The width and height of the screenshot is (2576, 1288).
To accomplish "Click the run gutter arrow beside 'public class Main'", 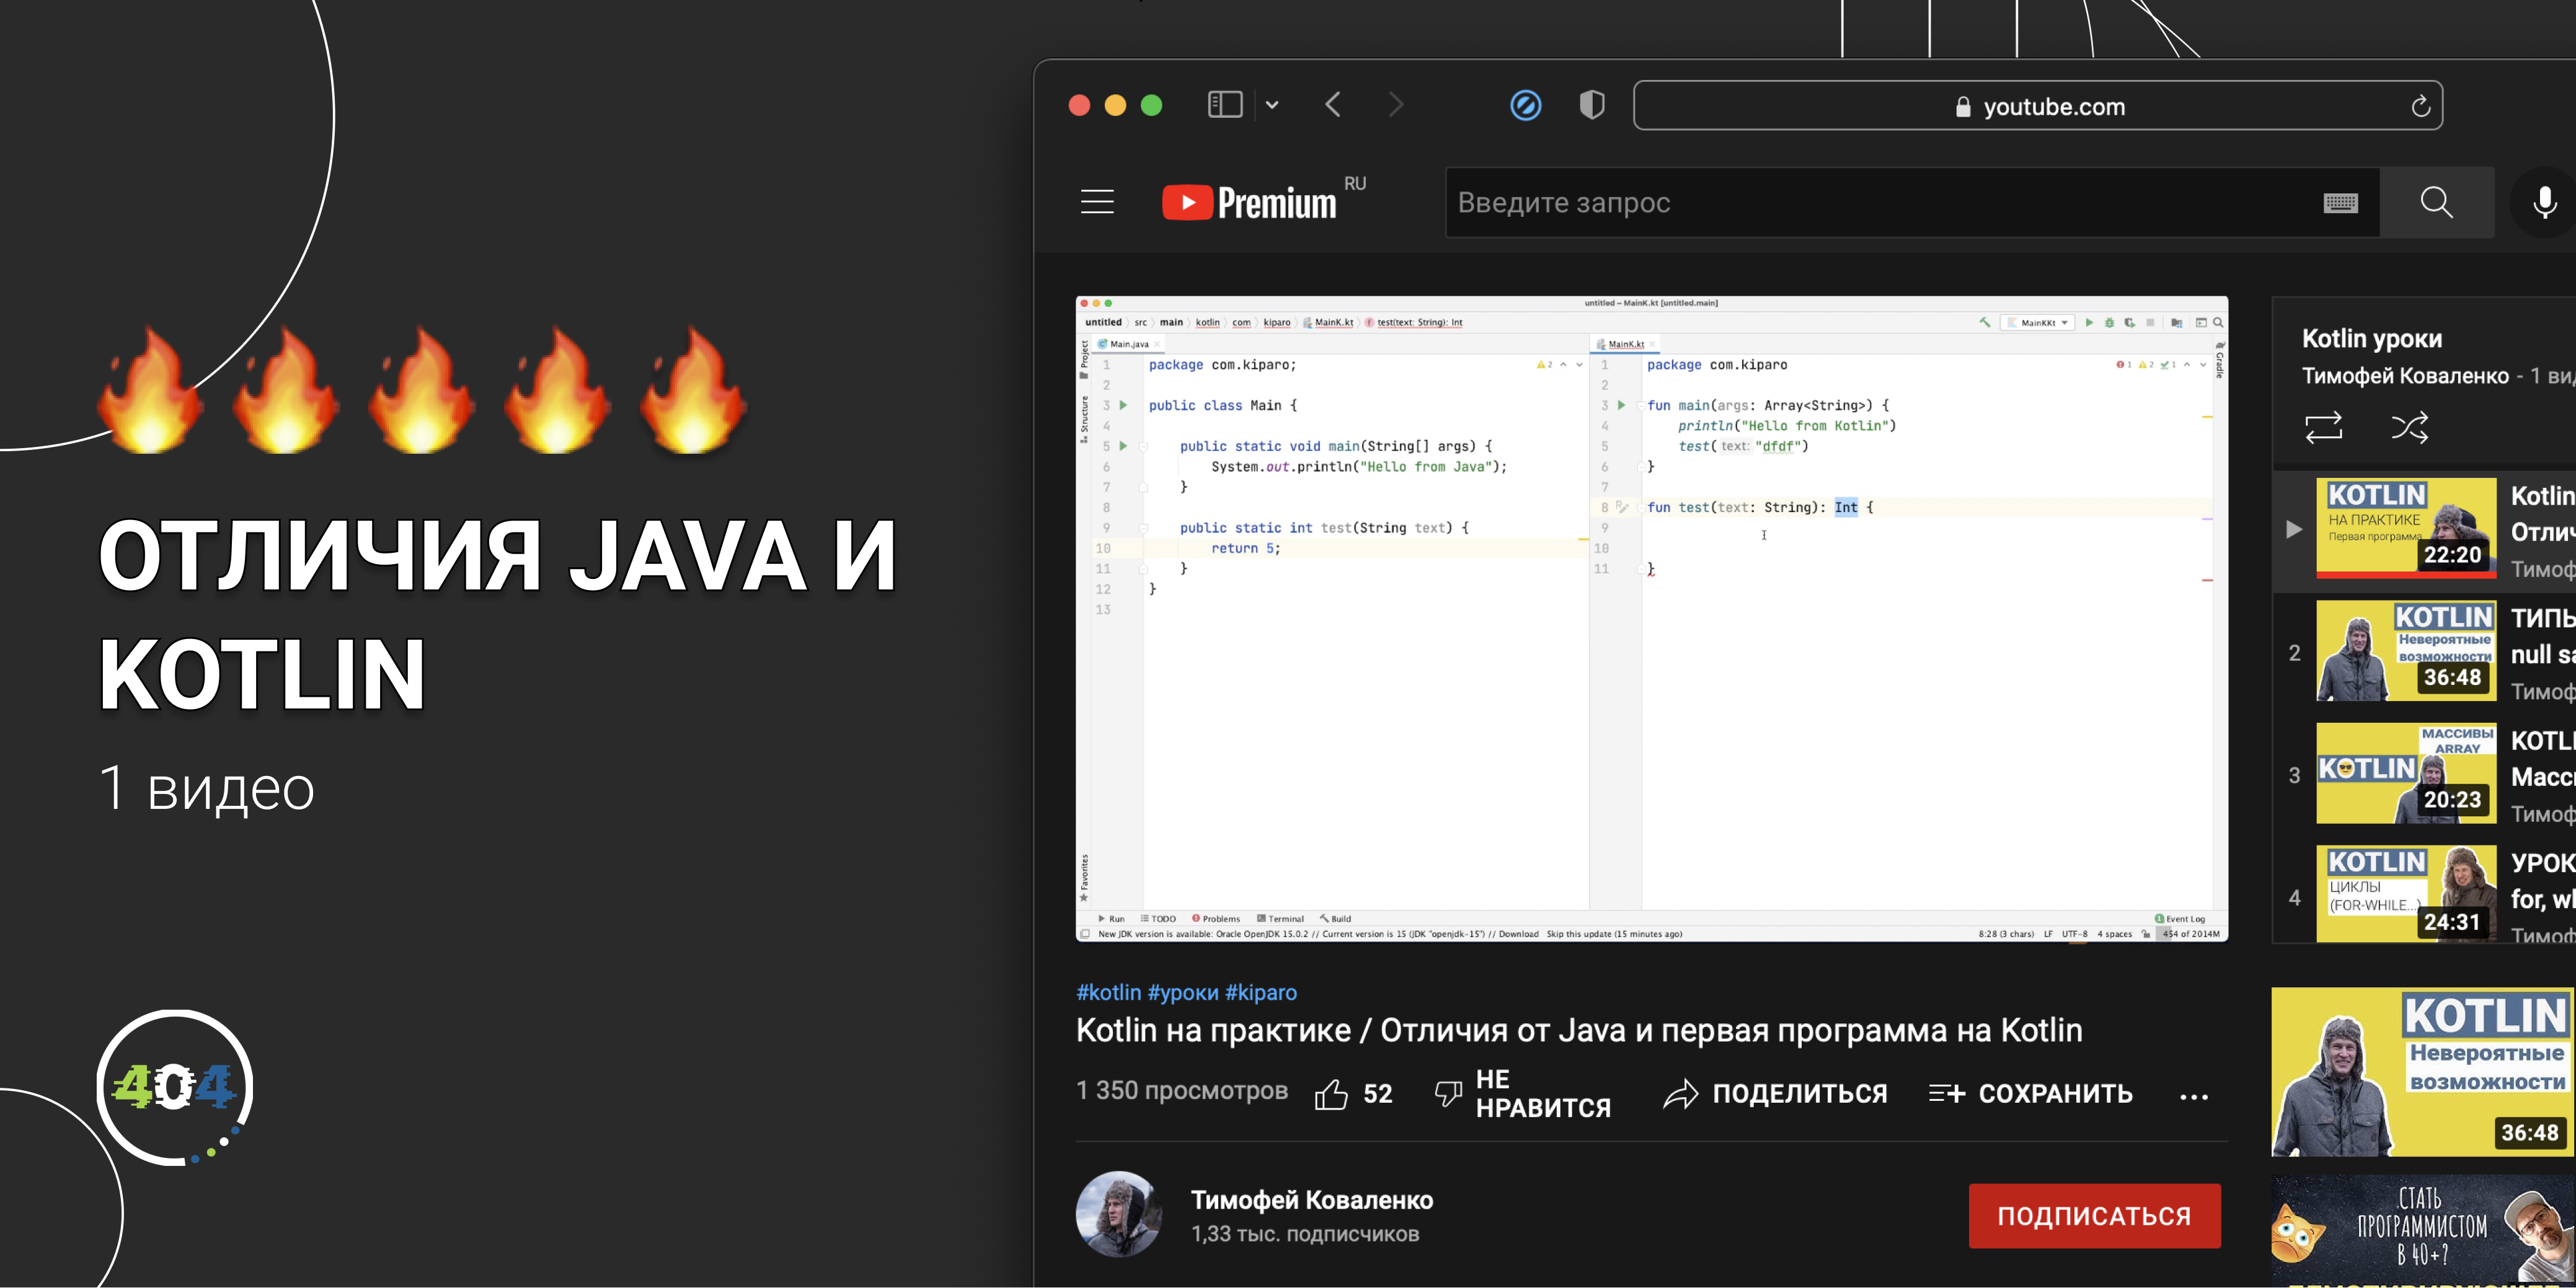I will 1123,405.
